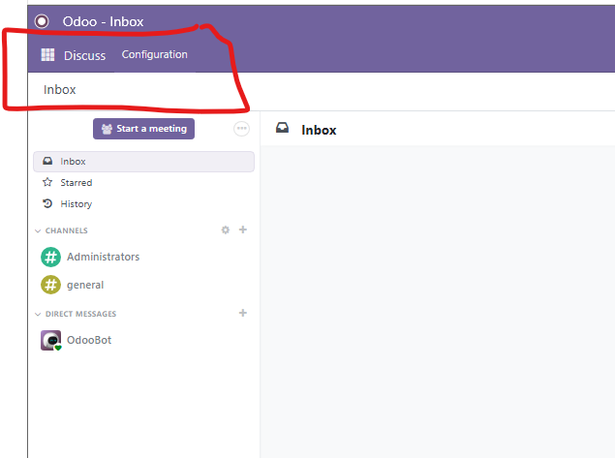This screenshot has height=458, width=615.
Task: Click the Odoo logo in the title bar
Action: [42, 20]
